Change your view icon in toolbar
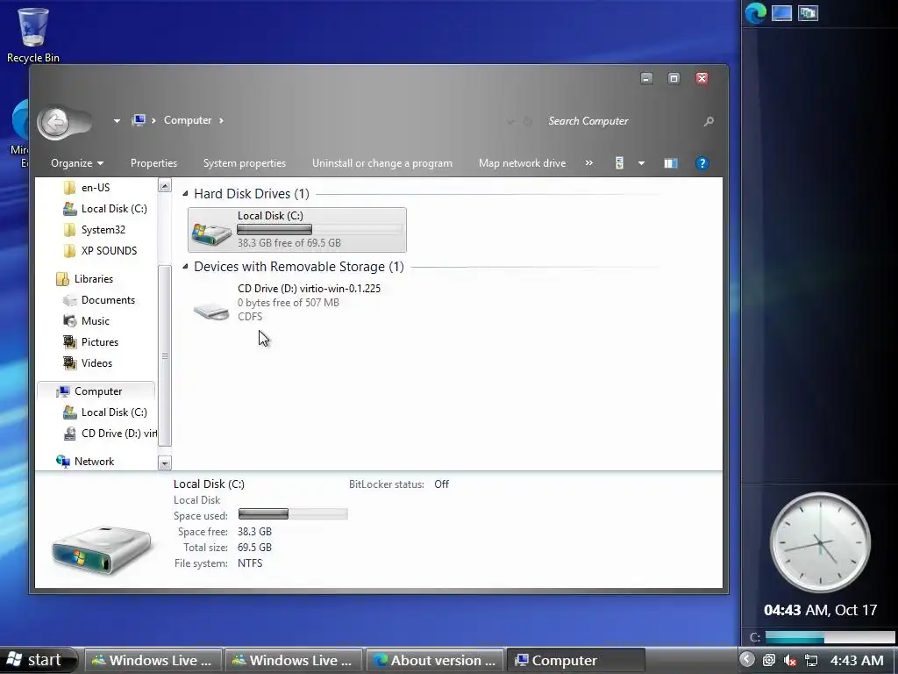898x674 pixels. pos(619,163)
